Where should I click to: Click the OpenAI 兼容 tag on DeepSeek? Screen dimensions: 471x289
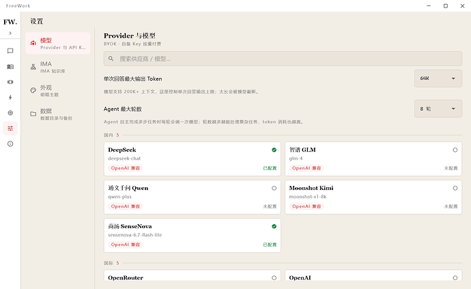(126, 168)
